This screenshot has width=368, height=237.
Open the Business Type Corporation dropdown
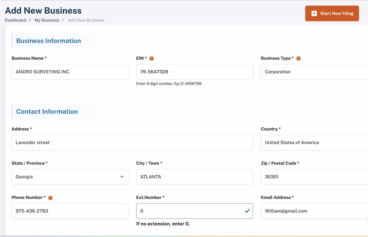click(x=314, y=72)
